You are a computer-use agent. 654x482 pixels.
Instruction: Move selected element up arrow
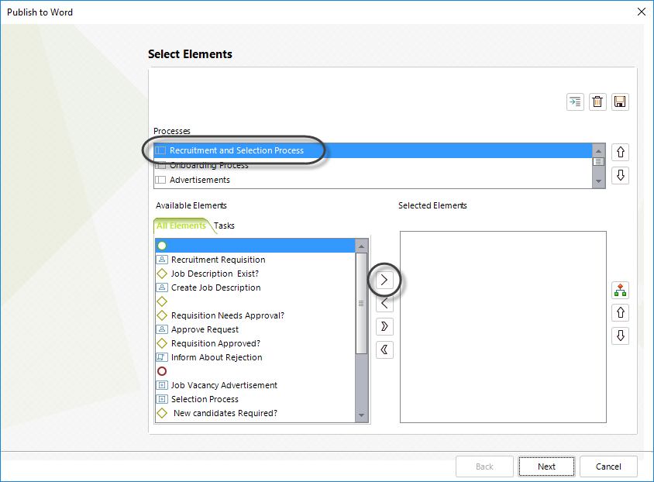[x=620, y=313]
